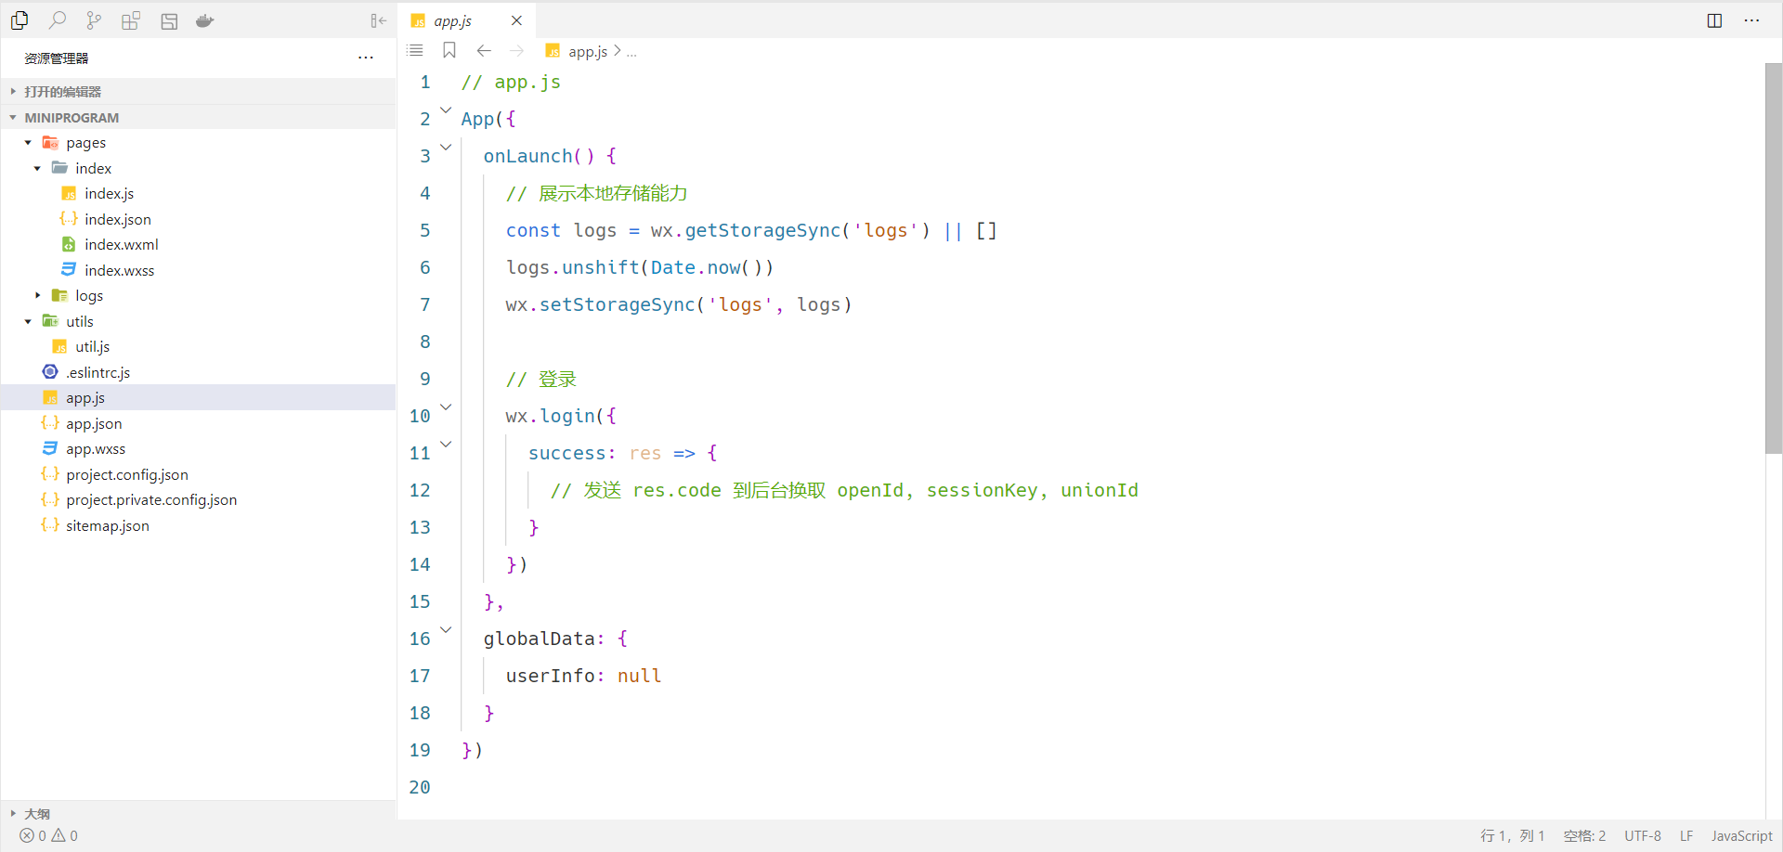
Task: Open the explorer more actions ellipsis
Action: coord(366,58)
